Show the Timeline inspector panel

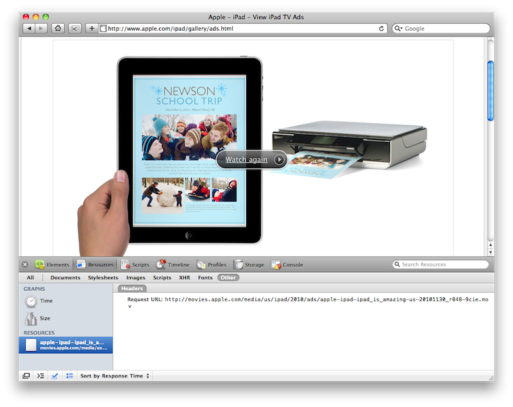pyautogui.click(x=172, y=264)
